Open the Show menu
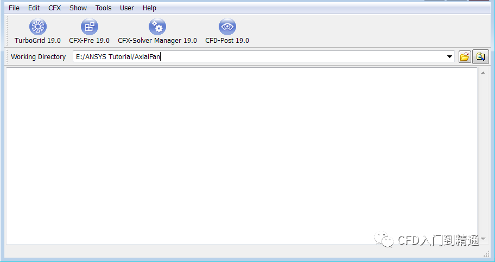This screenshot has height=262, width=495. [78, 8]
